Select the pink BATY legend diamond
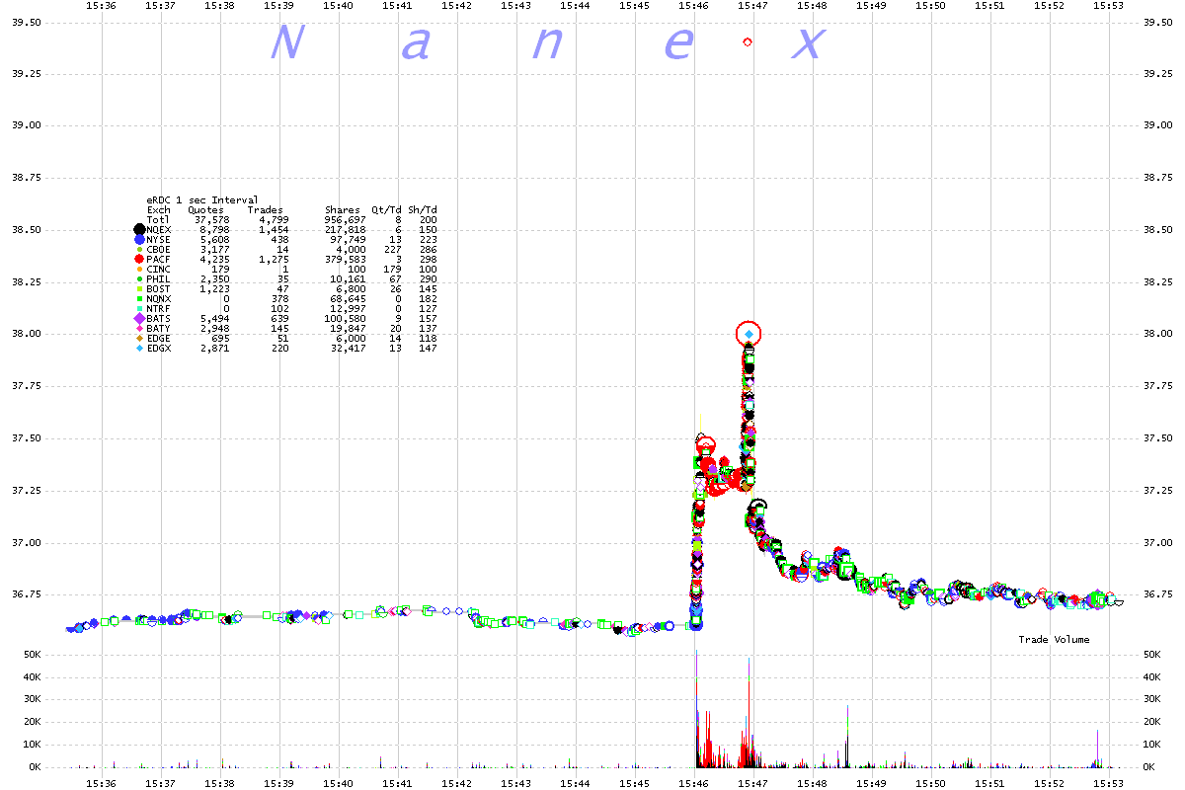 [139, 328]
